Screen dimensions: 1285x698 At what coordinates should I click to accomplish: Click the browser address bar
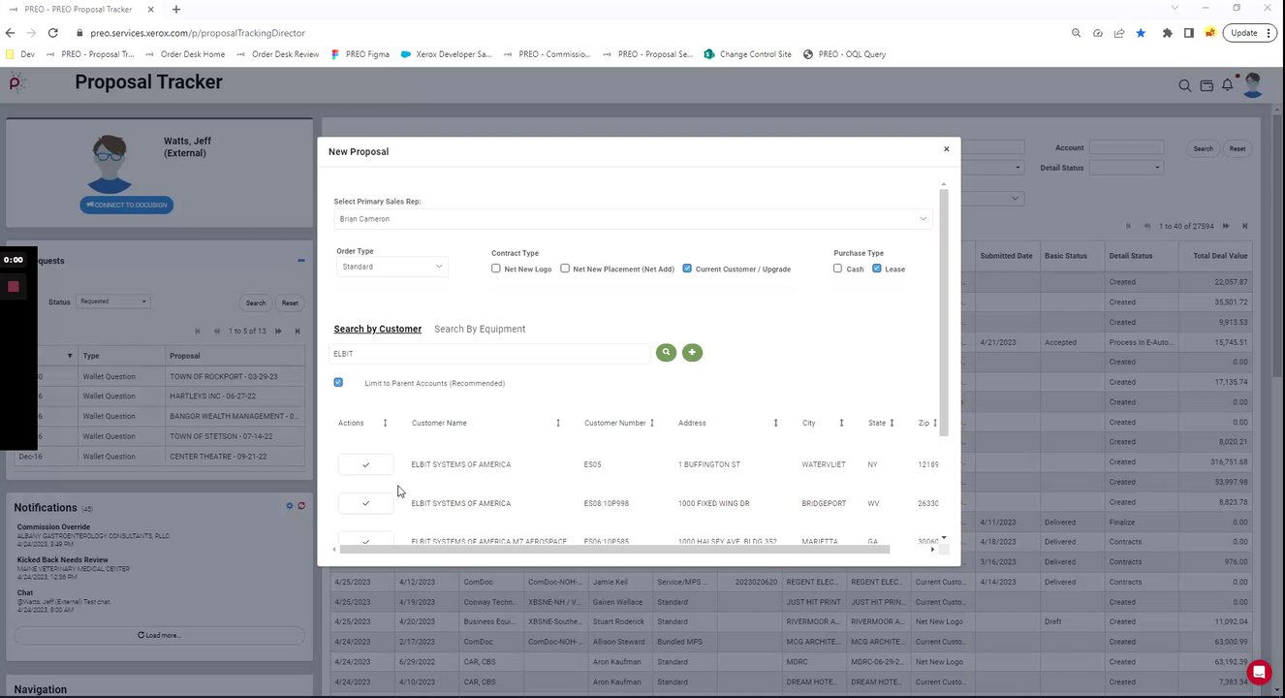[572, 33]
